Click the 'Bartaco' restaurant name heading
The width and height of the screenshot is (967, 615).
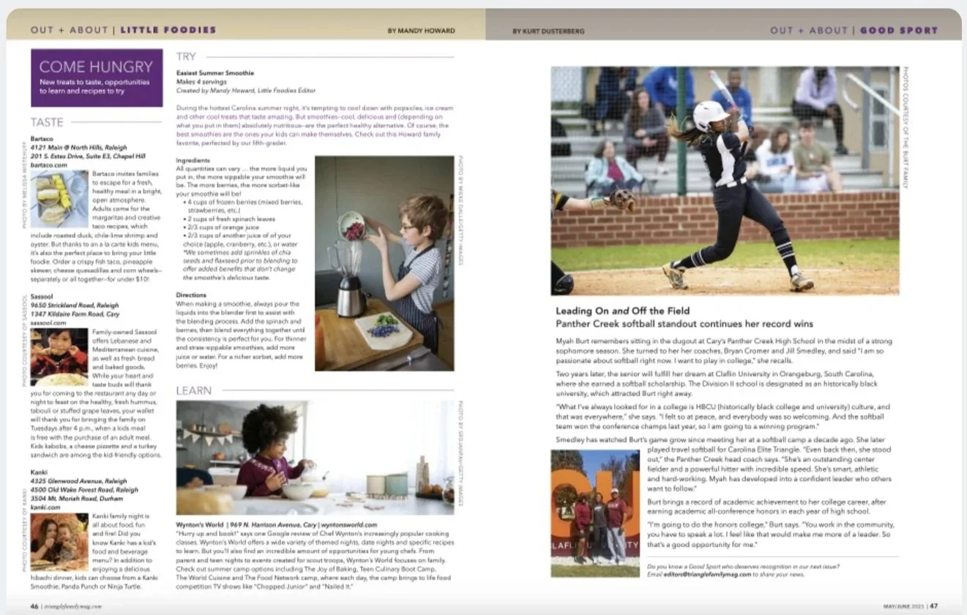[x=42, y=138]
